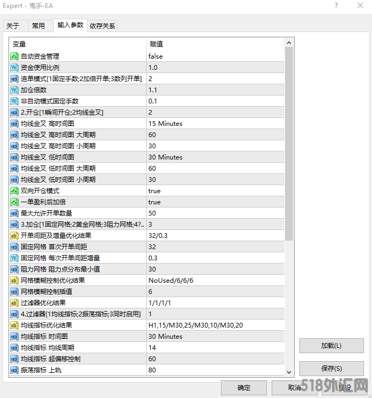Click the icon beside 资金使用比例 row
Image resolution: width=372 pixels, height=398 pixels.
14,67
